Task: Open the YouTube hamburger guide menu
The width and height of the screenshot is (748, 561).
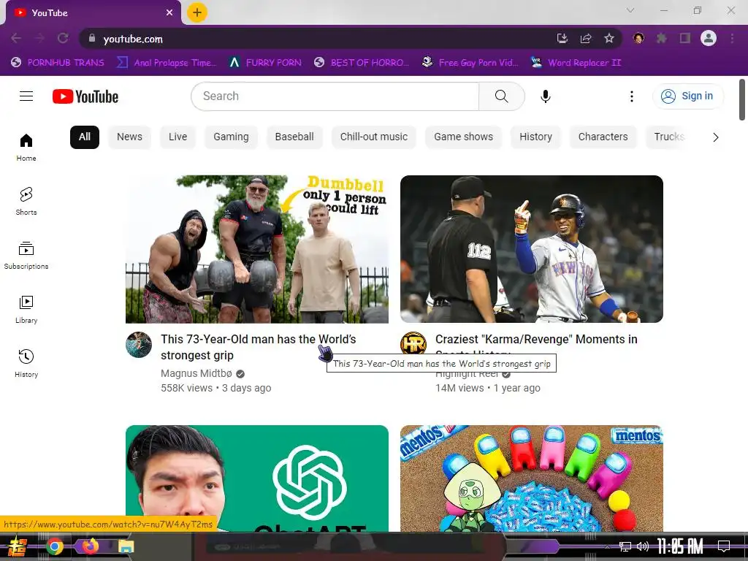Action: 26,96
